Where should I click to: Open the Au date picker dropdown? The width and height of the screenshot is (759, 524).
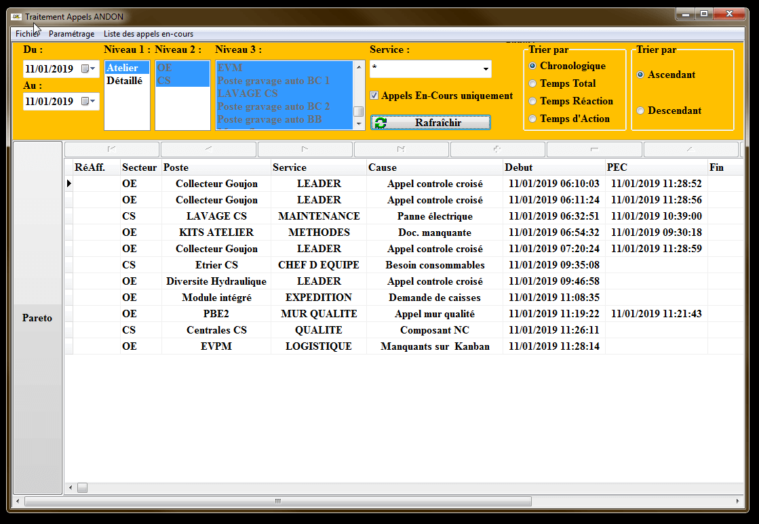pyautogui.click(x=89, y=101)
